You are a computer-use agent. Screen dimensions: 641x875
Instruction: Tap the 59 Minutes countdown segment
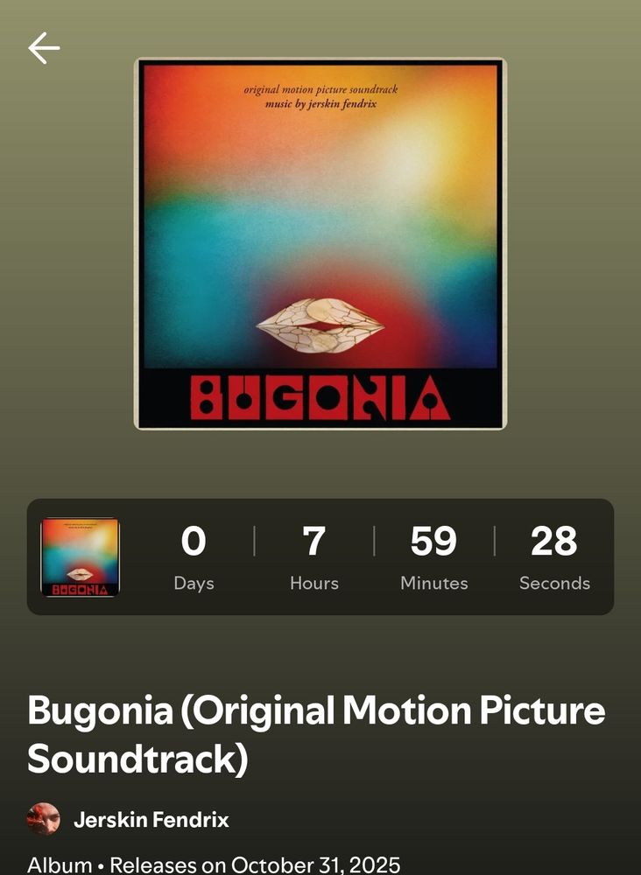[433, 556]
